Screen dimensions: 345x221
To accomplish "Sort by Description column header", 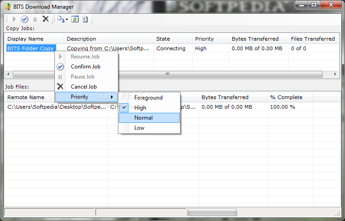I will 108,39.
